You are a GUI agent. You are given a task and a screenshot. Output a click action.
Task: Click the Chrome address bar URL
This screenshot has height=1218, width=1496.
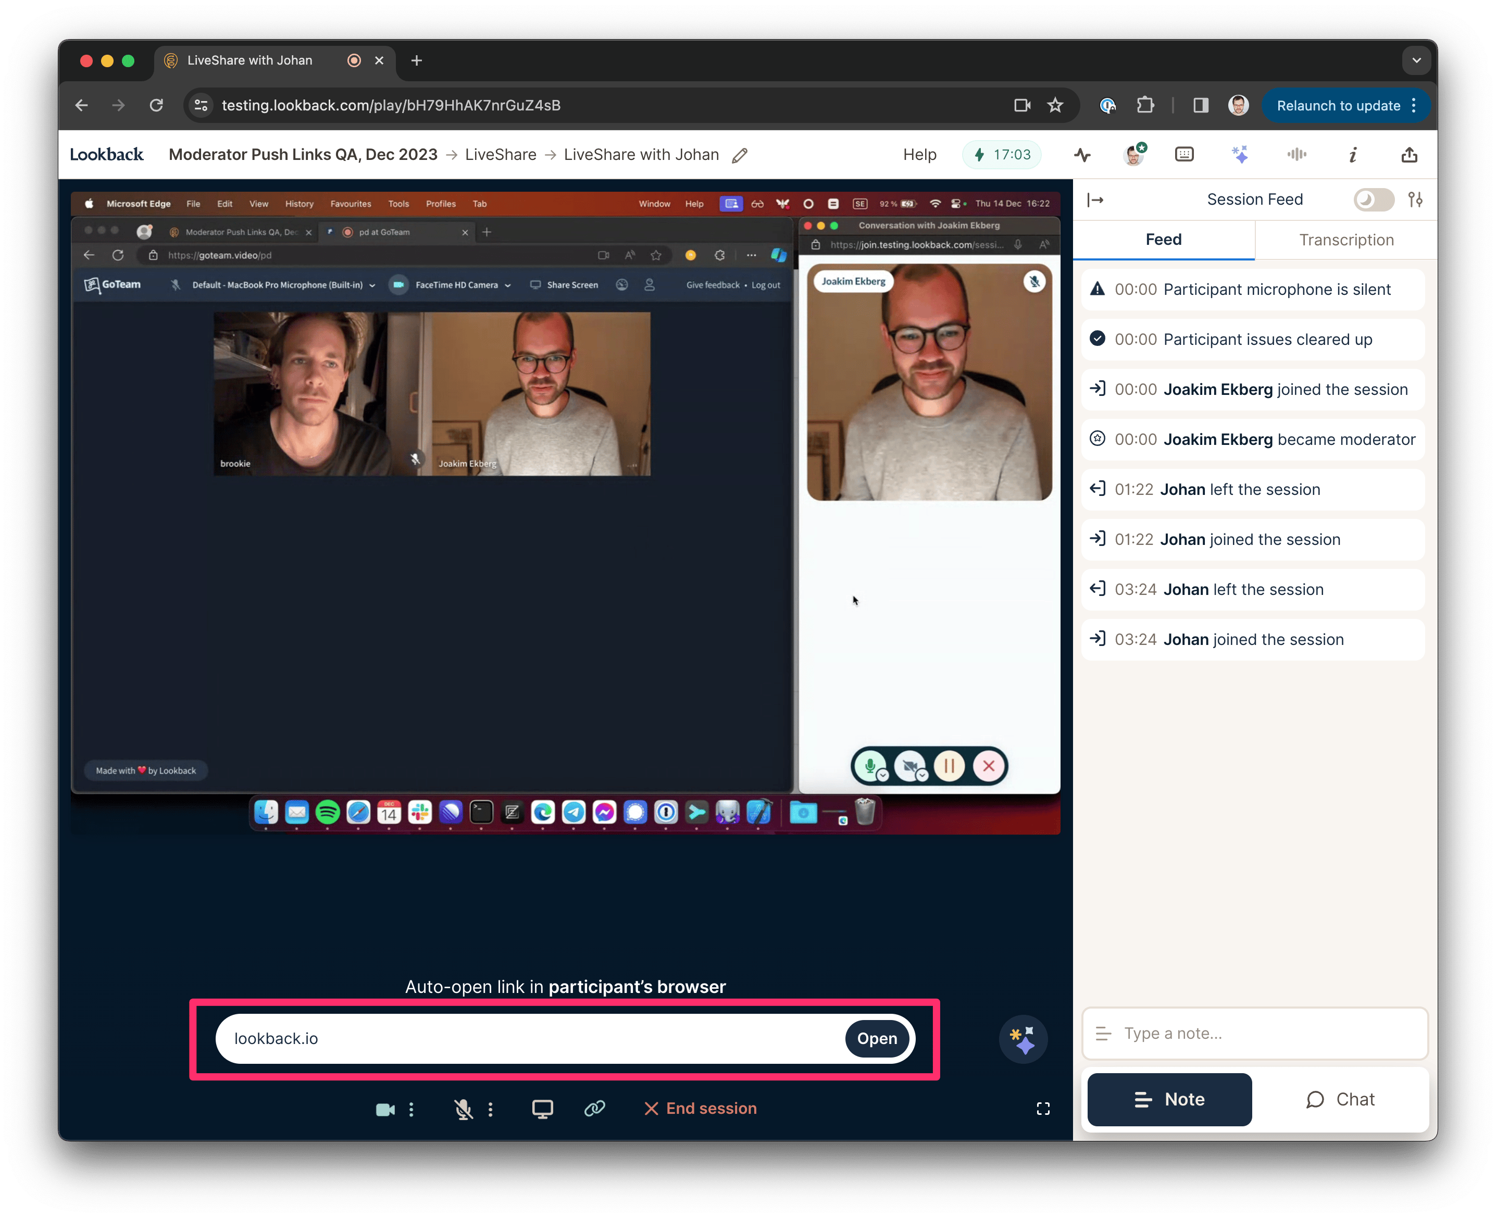(391, 105)
